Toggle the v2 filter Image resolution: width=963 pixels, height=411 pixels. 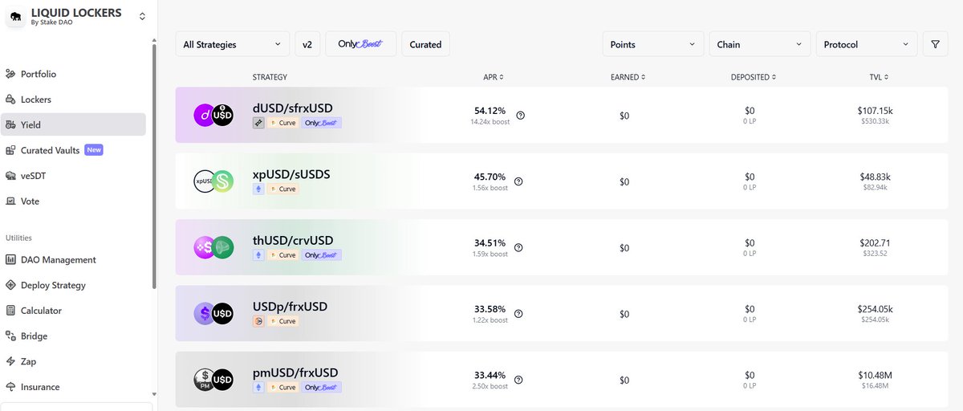coord(307,44)
